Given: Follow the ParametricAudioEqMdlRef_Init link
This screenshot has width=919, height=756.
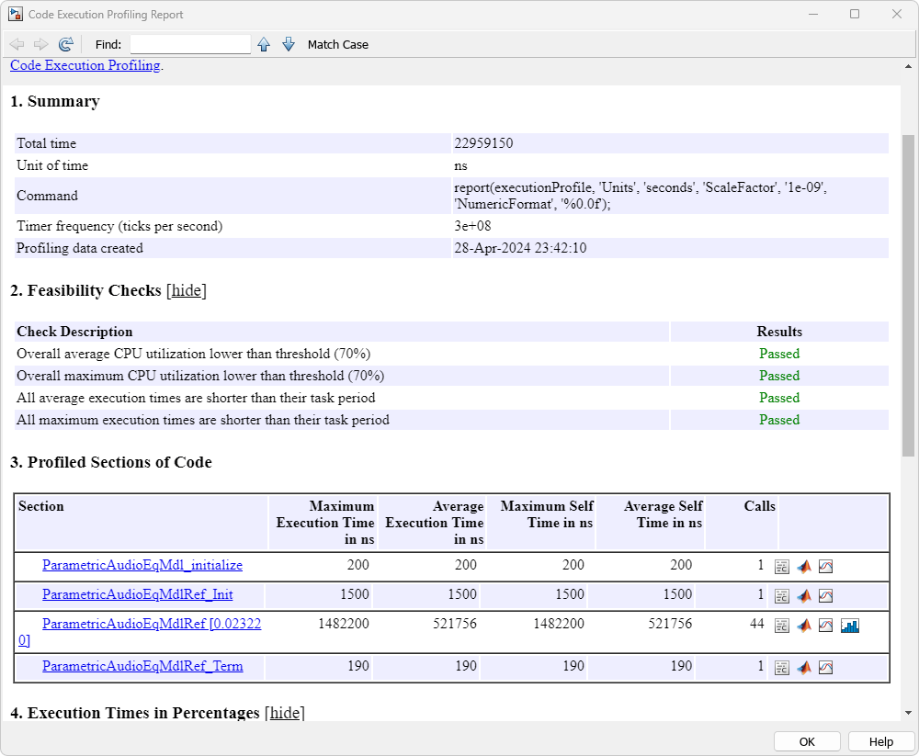Looking at the screenshot, I should 138,594.
